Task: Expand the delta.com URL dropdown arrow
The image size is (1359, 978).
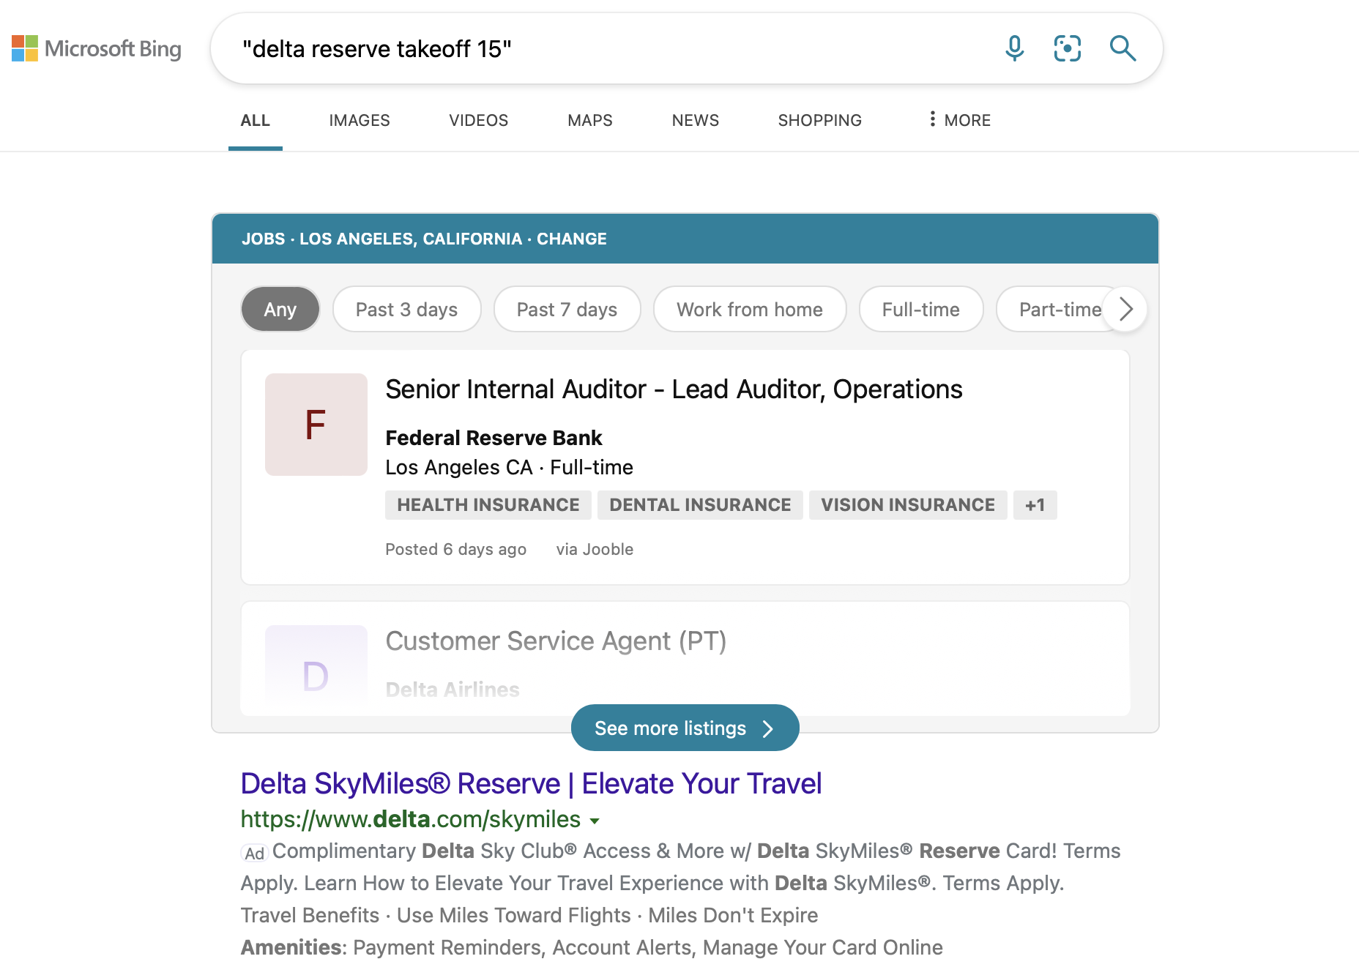Action: (595, 821)
